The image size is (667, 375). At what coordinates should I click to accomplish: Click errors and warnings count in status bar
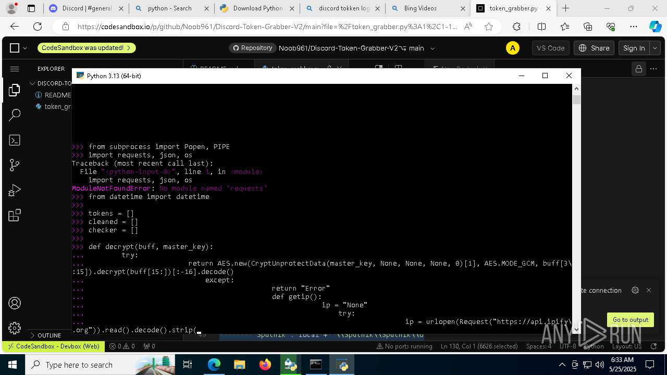pyautogui.click(x=122, y=346)
